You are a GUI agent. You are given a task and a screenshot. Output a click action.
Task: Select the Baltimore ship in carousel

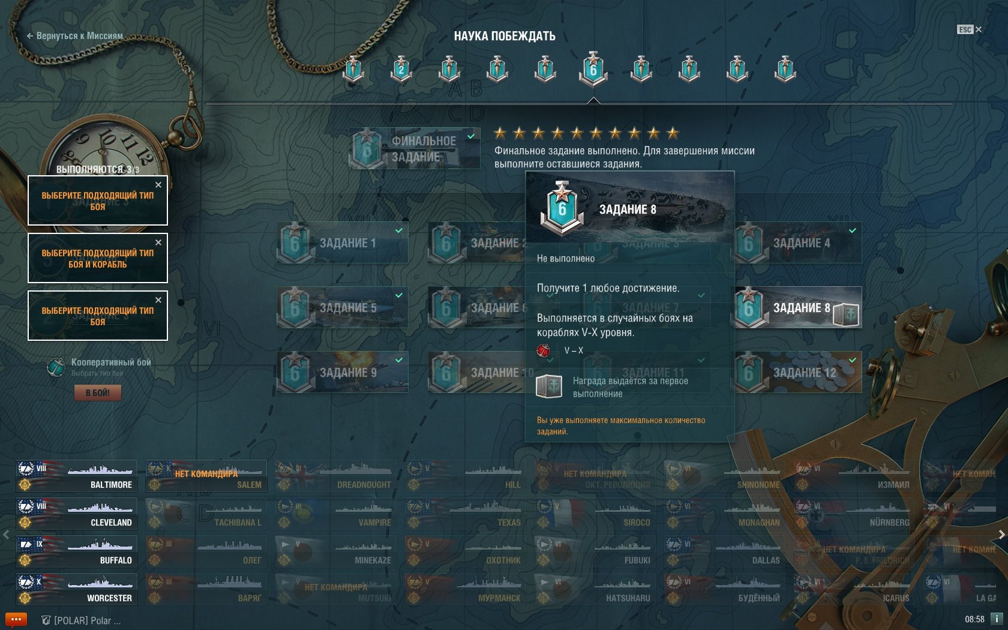point(77,476)
